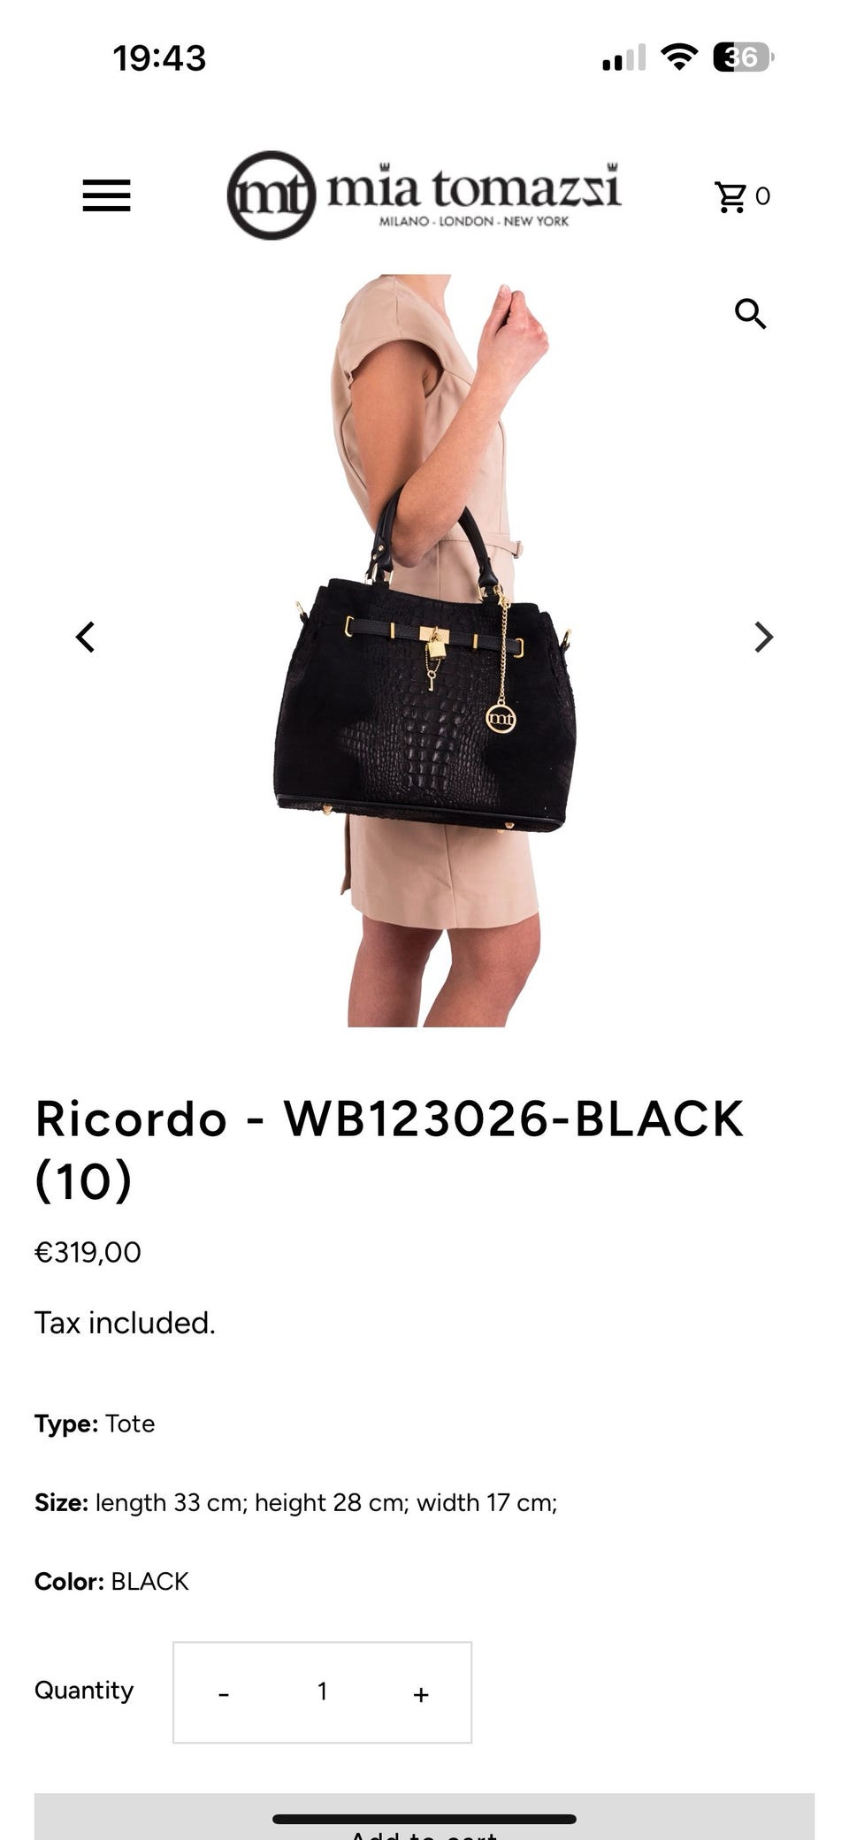Tap the €319,00 price text
This screenshot has height=1840, width=849.
(x=88, y=1252)
